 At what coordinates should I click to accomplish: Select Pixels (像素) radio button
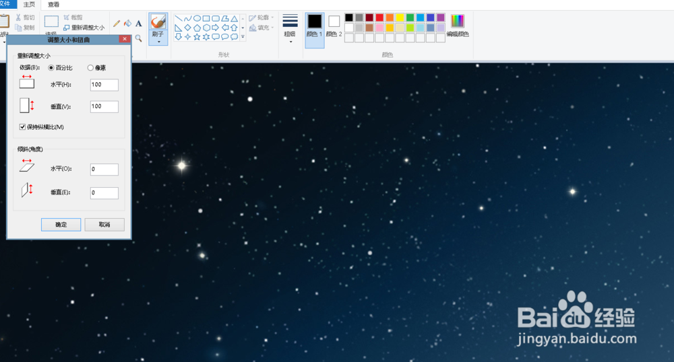(x=90, y=68)
